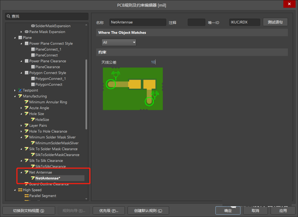This screenshot has width=298, height=217.
Task: Click the HoleSize rule icon
Action: pyautogui.click(x=33, y=120)
